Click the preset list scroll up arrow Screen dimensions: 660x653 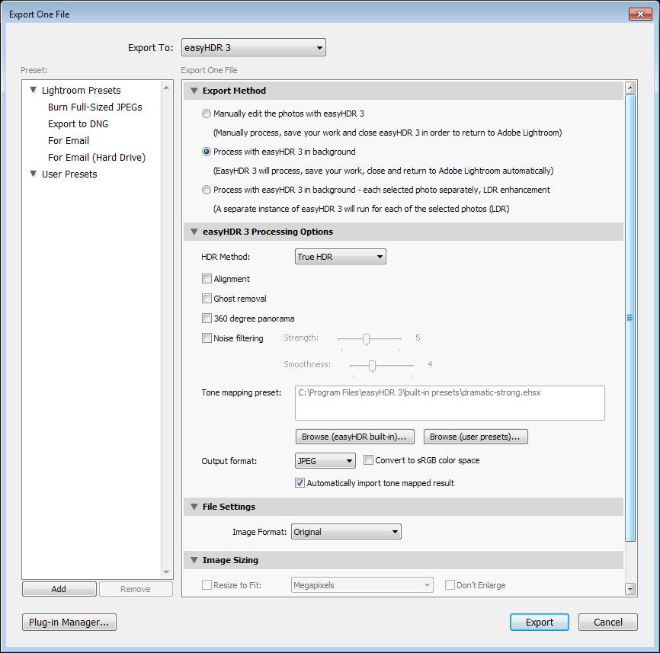click(166, 88)
